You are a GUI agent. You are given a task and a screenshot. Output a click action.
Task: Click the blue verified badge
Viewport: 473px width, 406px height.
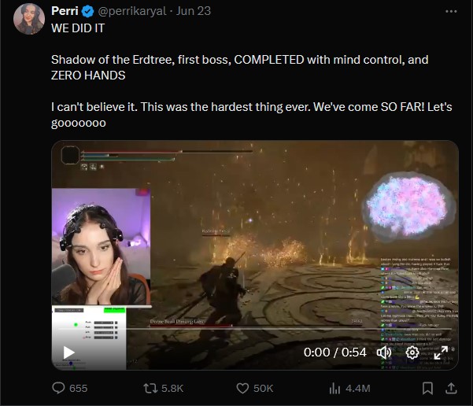[88, 12]
